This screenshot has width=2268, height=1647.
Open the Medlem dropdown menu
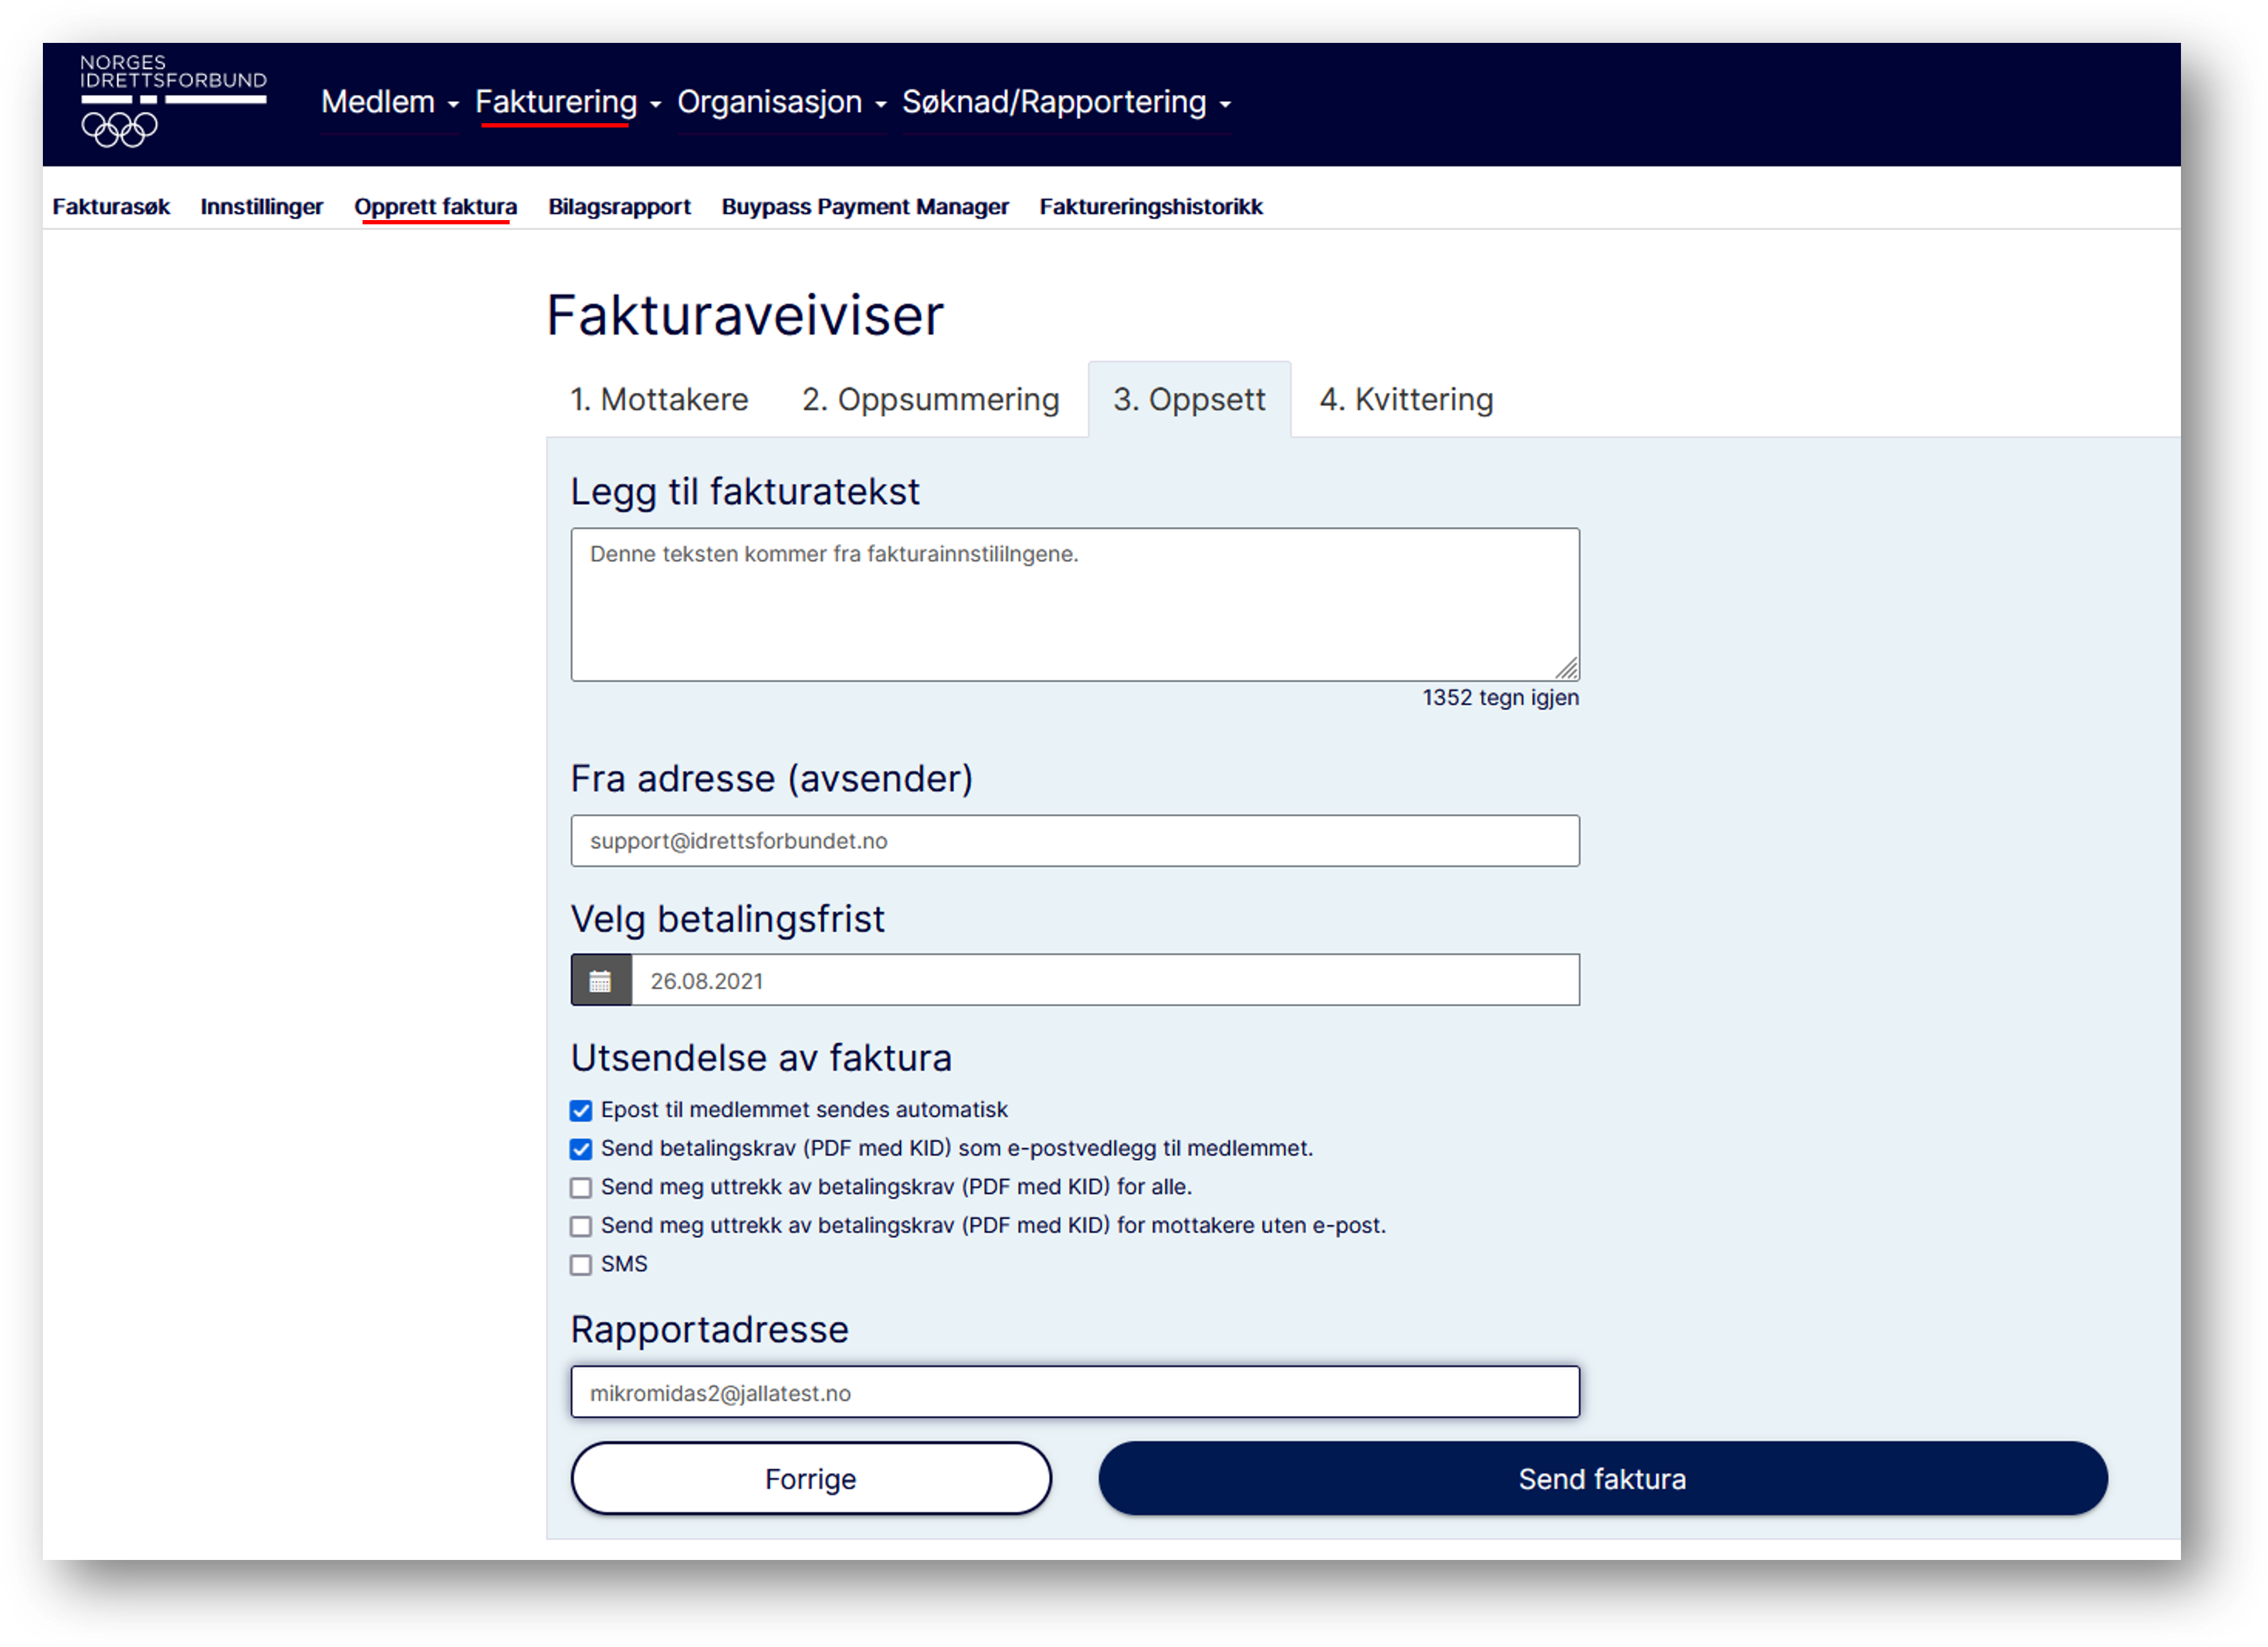(389, 102)
